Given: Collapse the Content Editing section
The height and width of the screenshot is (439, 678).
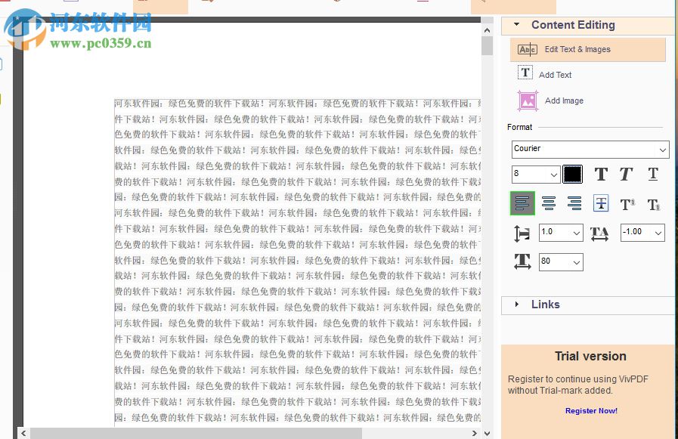Looking at the screenshot, I should tap(517, 25).
